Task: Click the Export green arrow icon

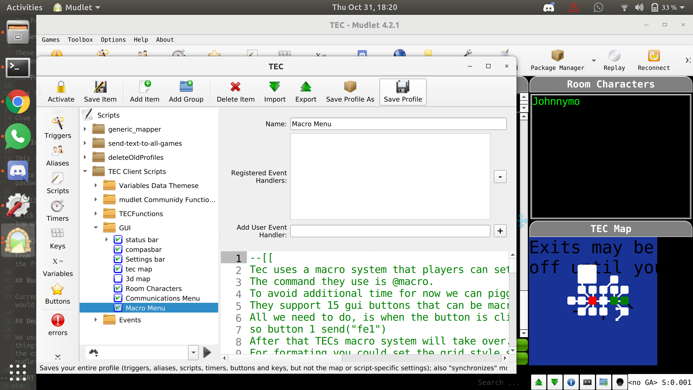Action: (306, 87)
